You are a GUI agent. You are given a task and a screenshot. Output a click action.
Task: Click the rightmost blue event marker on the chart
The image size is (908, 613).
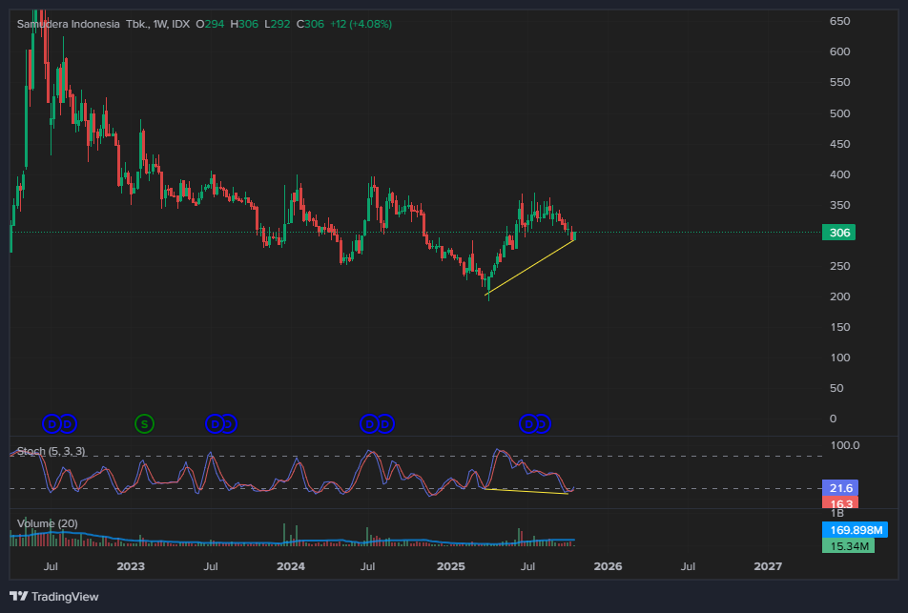click(542, 423)
